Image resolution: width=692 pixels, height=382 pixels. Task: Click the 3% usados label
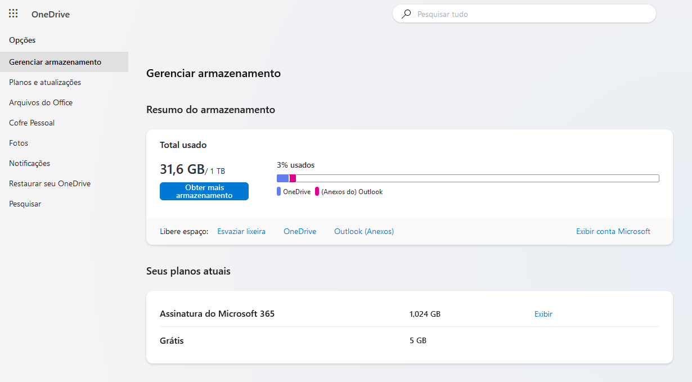296,165
